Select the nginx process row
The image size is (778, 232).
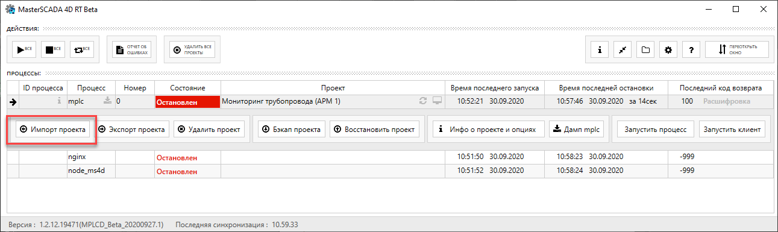tap(391, 157)
